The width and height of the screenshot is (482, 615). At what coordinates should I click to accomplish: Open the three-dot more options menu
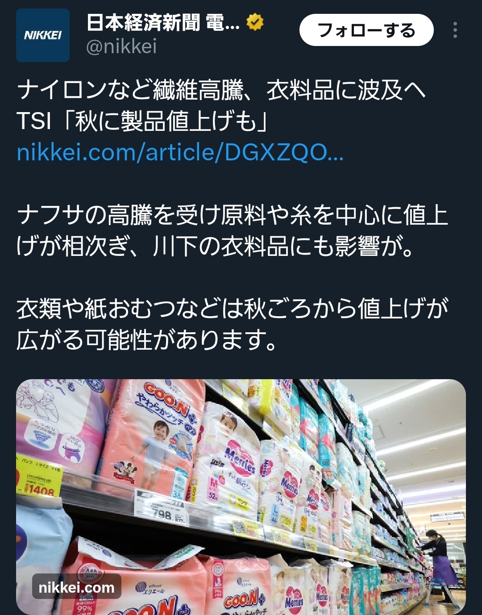coord(455,30)
